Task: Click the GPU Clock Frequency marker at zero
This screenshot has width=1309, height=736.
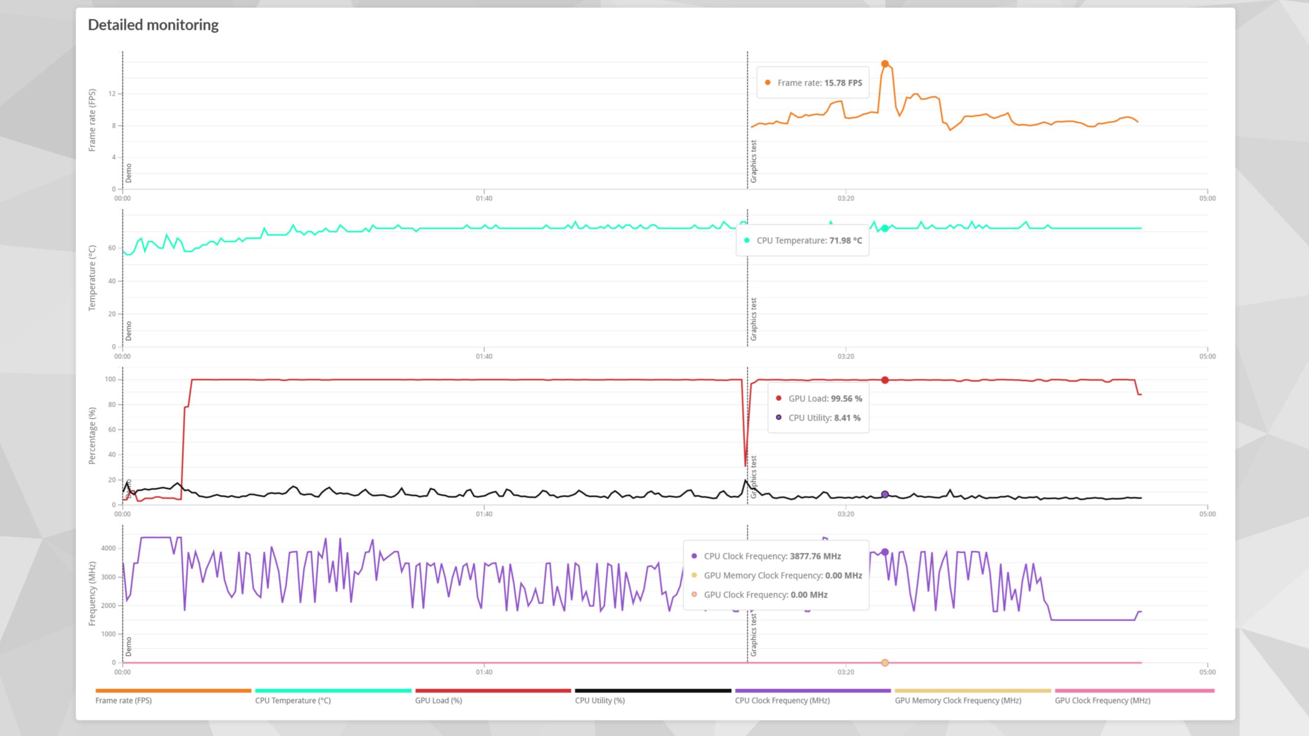Action: pyautogui.click(x=885, y=663)
